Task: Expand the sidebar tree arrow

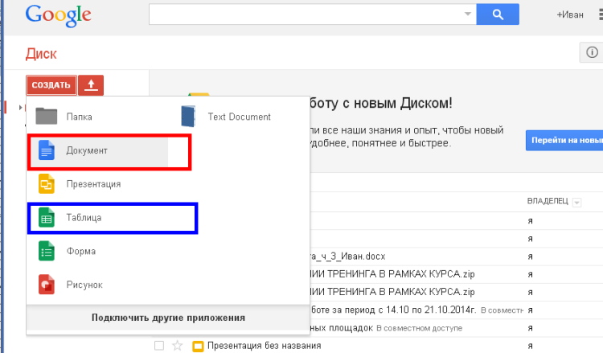Action: point(20,108)
